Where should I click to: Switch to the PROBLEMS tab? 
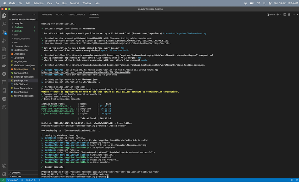tap(47, 15)
